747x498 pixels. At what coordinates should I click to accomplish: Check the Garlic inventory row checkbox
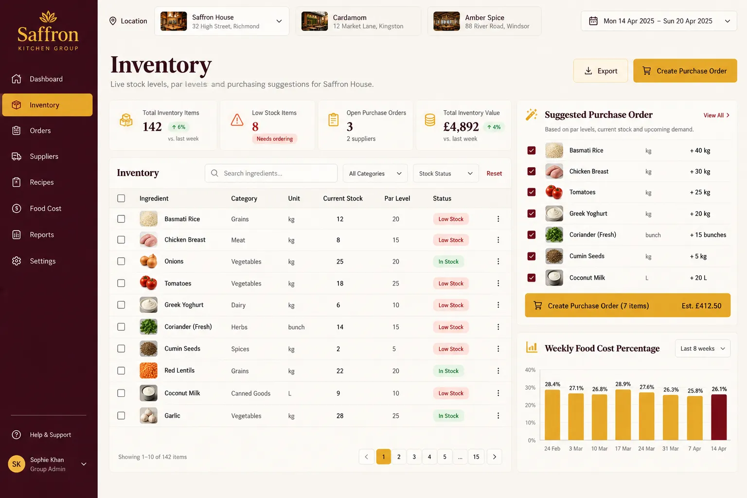pyautogui.click(x=121, y=416)
